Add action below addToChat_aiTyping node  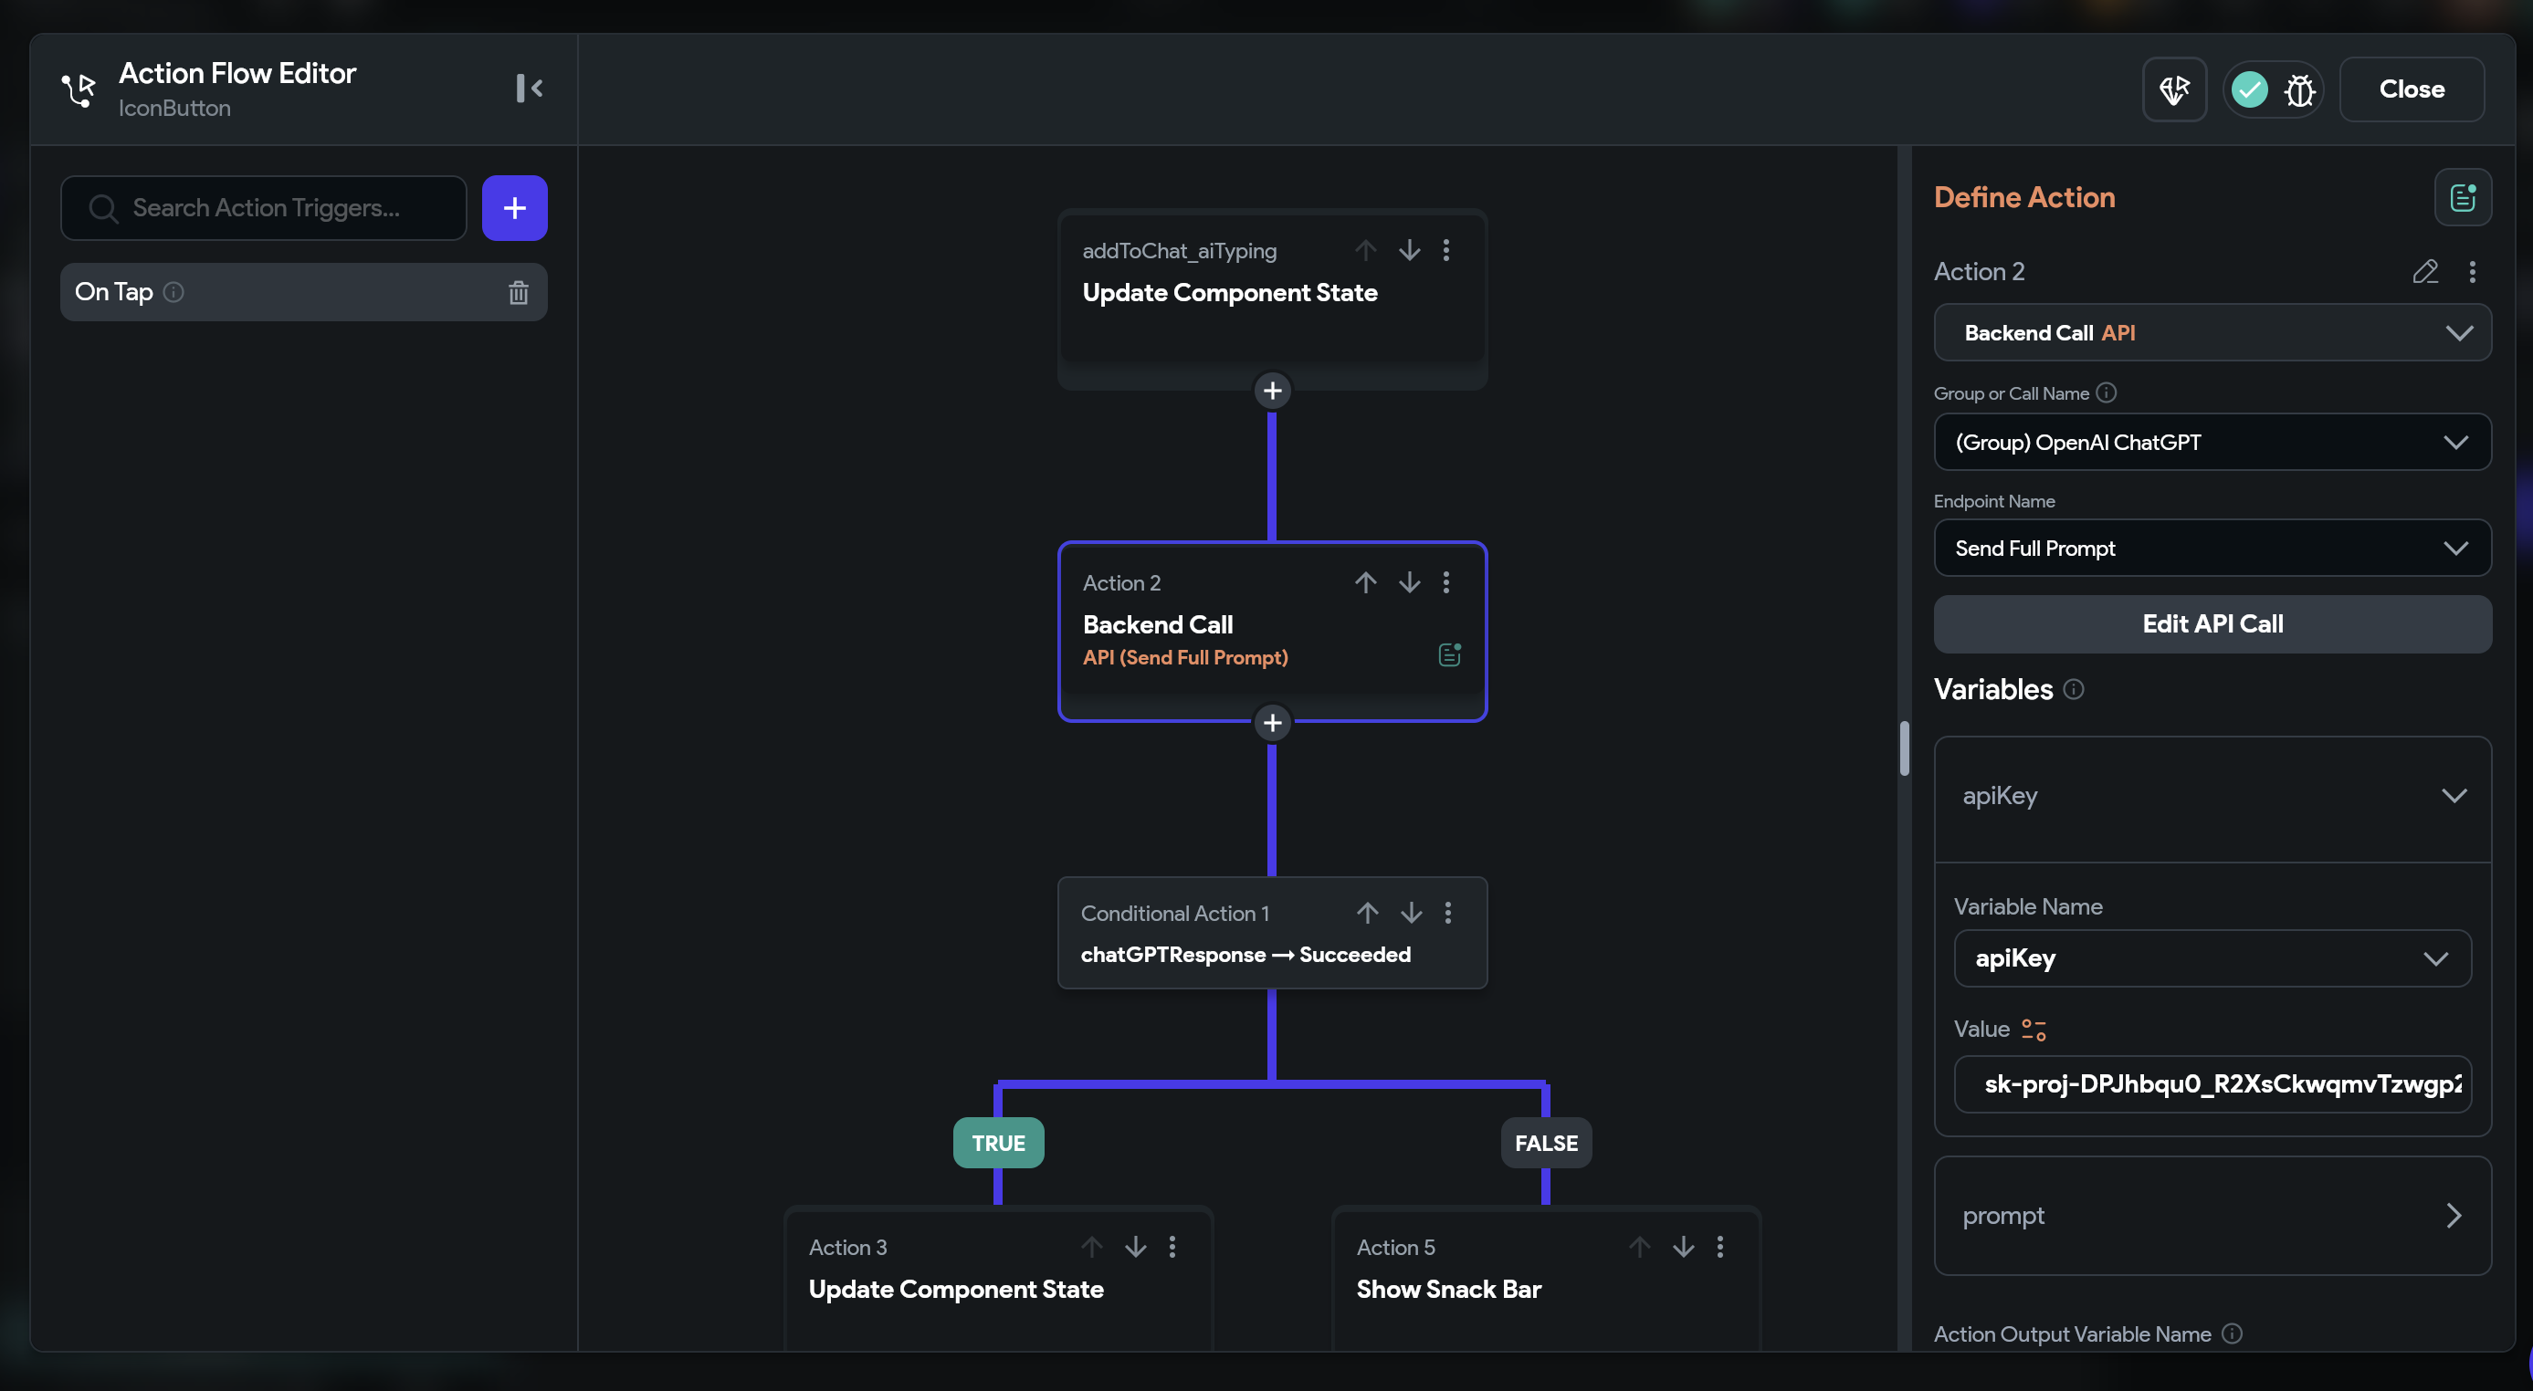(1272, 391)
